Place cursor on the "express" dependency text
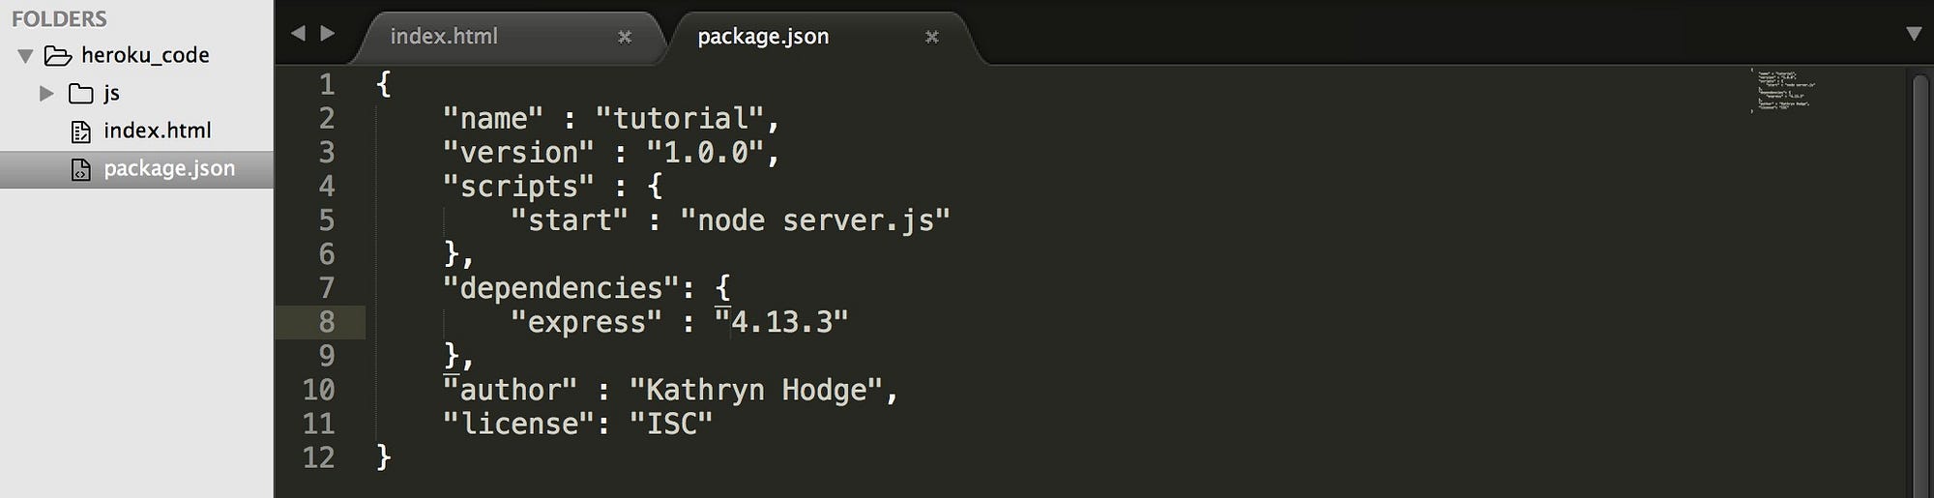Screen dimensions: 1934x498 click(x=586, y=322)
